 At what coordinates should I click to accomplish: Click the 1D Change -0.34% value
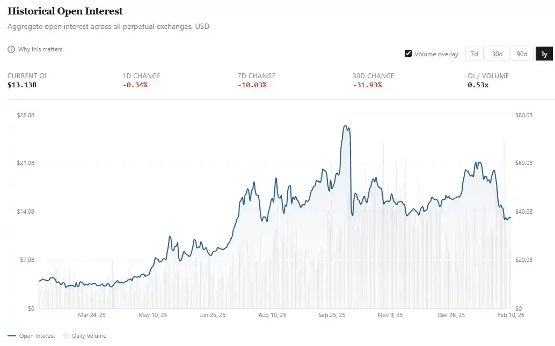tap(135, 85)
